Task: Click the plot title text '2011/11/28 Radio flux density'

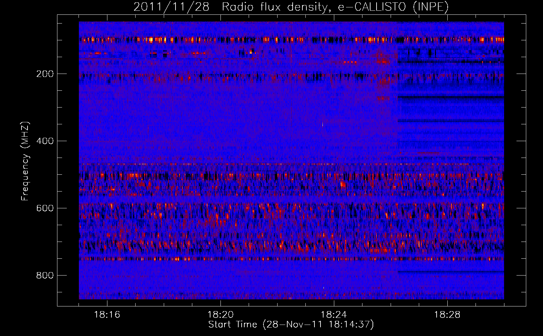Action: [x=230, y=7]
